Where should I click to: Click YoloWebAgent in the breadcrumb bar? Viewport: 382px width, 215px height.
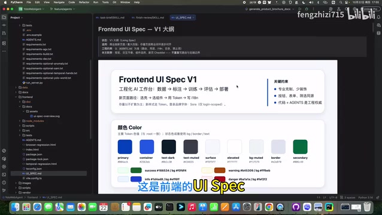point(13,197)
